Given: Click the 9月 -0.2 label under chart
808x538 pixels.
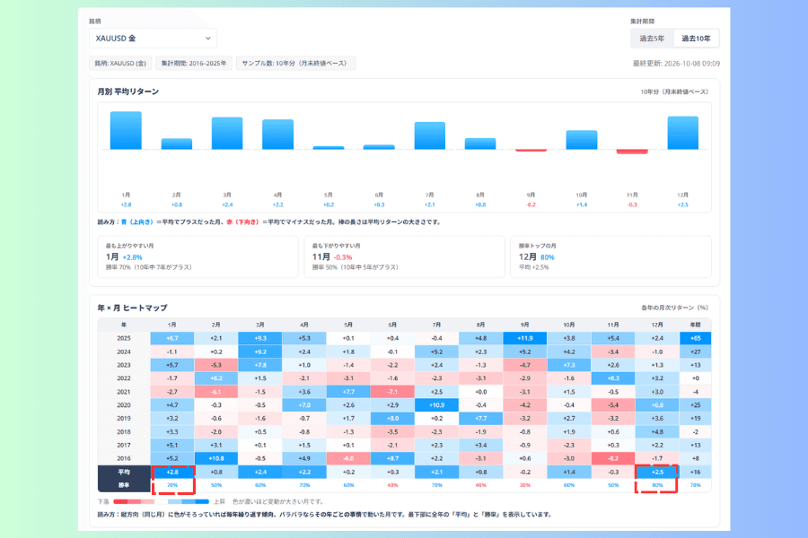Looking at the screenshot, I should click(531, 205).
